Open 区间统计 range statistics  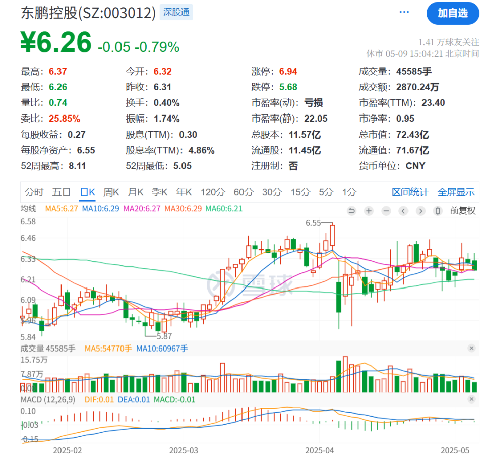(x=410, y=192)
